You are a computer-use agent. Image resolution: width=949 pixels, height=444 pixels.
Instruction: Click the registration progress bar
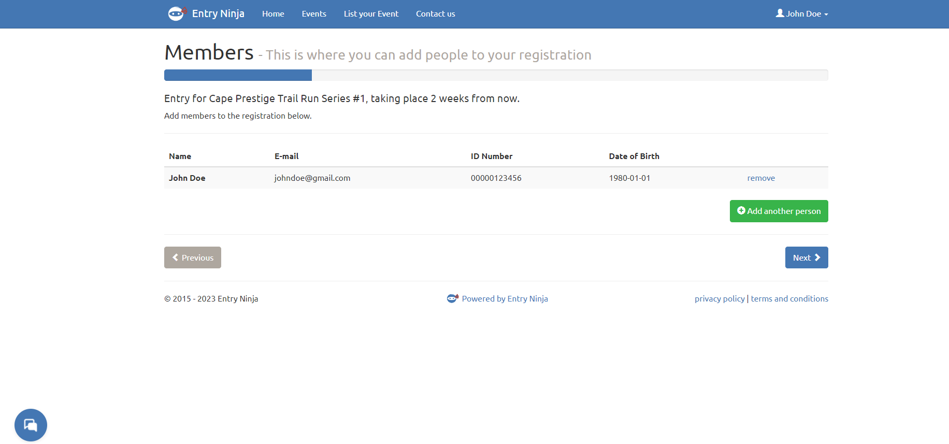click(x=496, y=75)
